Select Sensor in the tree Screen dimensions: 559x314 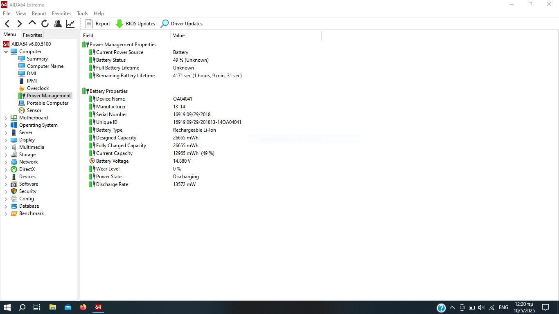(x=34, y=110)
